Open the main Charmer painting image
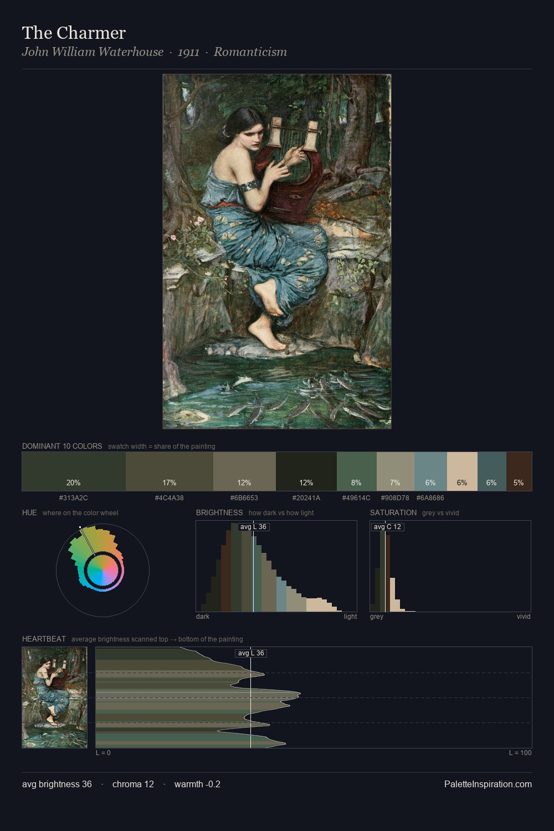The width and height of the screenshot is (554, 831). 277,252
